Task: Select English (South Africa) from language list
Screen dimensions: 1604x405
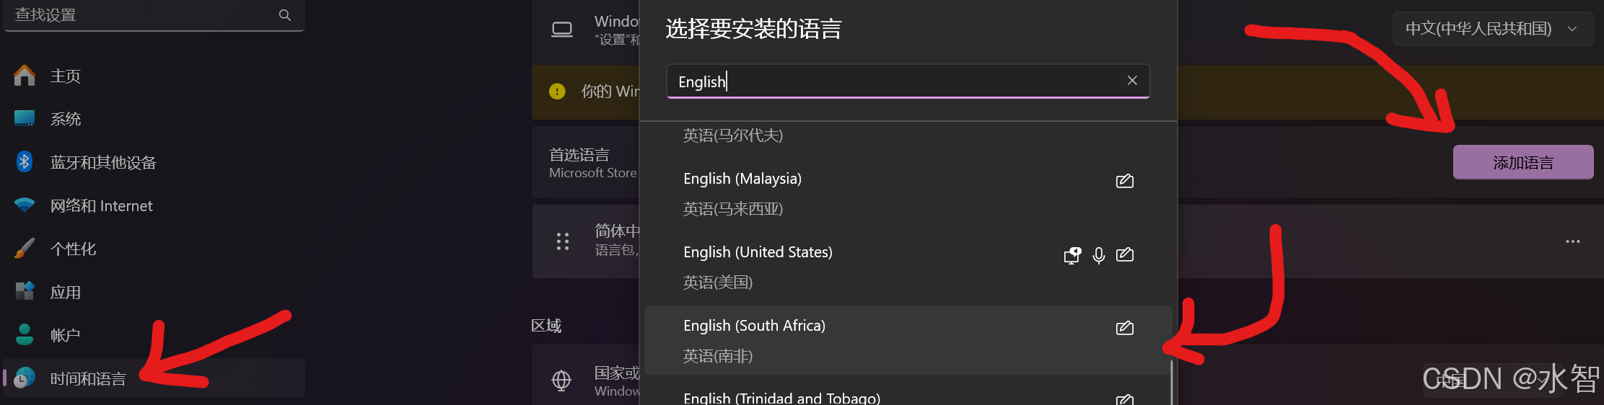Action: [x=908, y=340]
